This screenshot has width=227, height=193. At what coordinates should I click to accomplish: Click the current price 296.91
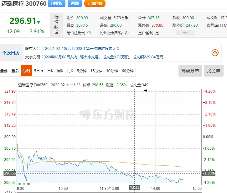(x=23, y=21)
